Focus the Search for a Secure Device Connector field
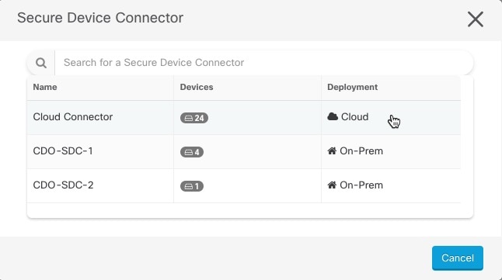Screen dimensions: 502x280 point(264,63)
